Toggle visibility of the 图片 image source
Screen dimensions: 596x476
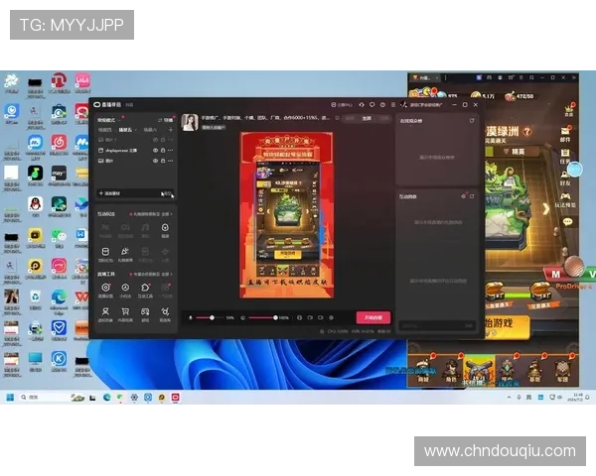click(x=154, y=160)
